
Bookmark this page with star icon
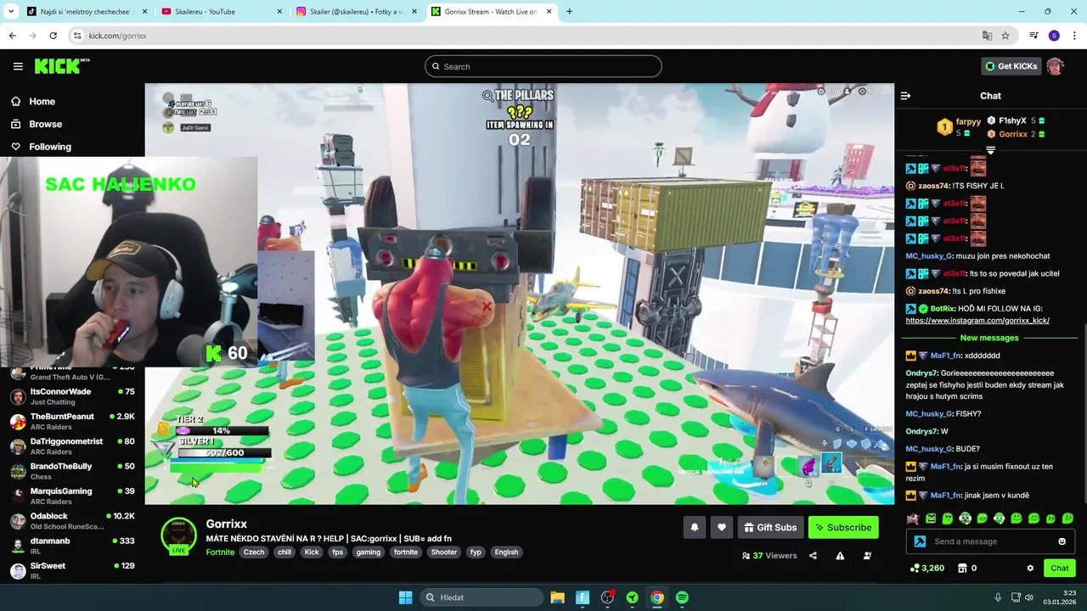pyautogui.click(x=1005, y=36)
